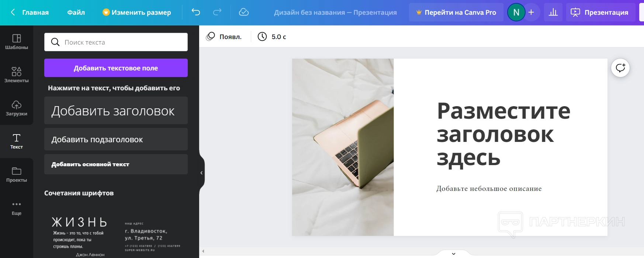Click the Поиск текста search field
This screenshot has width=644, height=258.
116,42
